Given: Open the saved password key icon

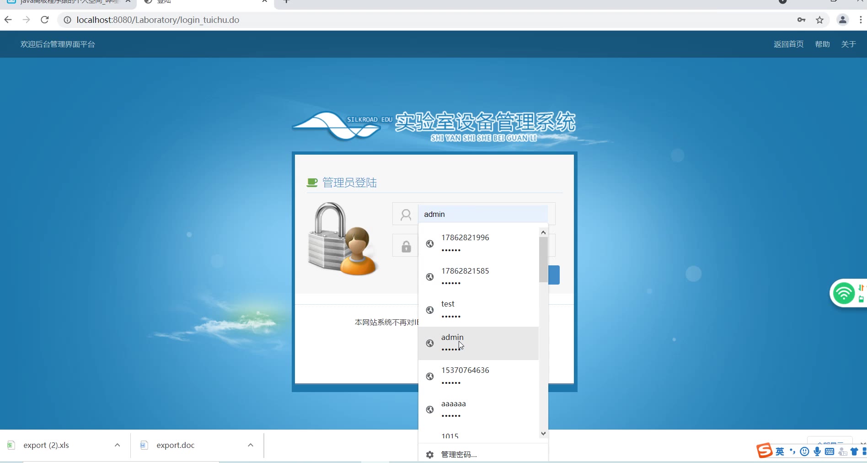Looking at the screenshot, I should click(x=801, y=20).
